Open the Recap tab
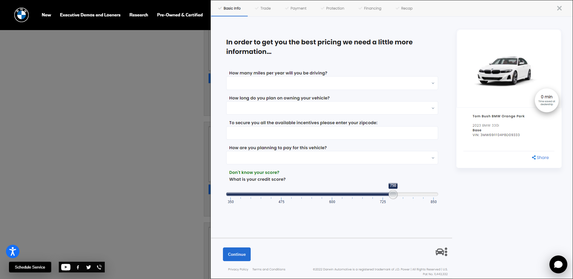 coord(406,8)
